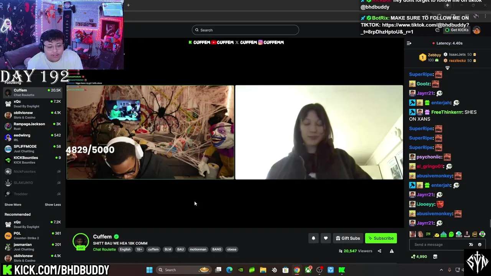
Task: Report stream using warning triangle icon
Action: coord(392,251)
